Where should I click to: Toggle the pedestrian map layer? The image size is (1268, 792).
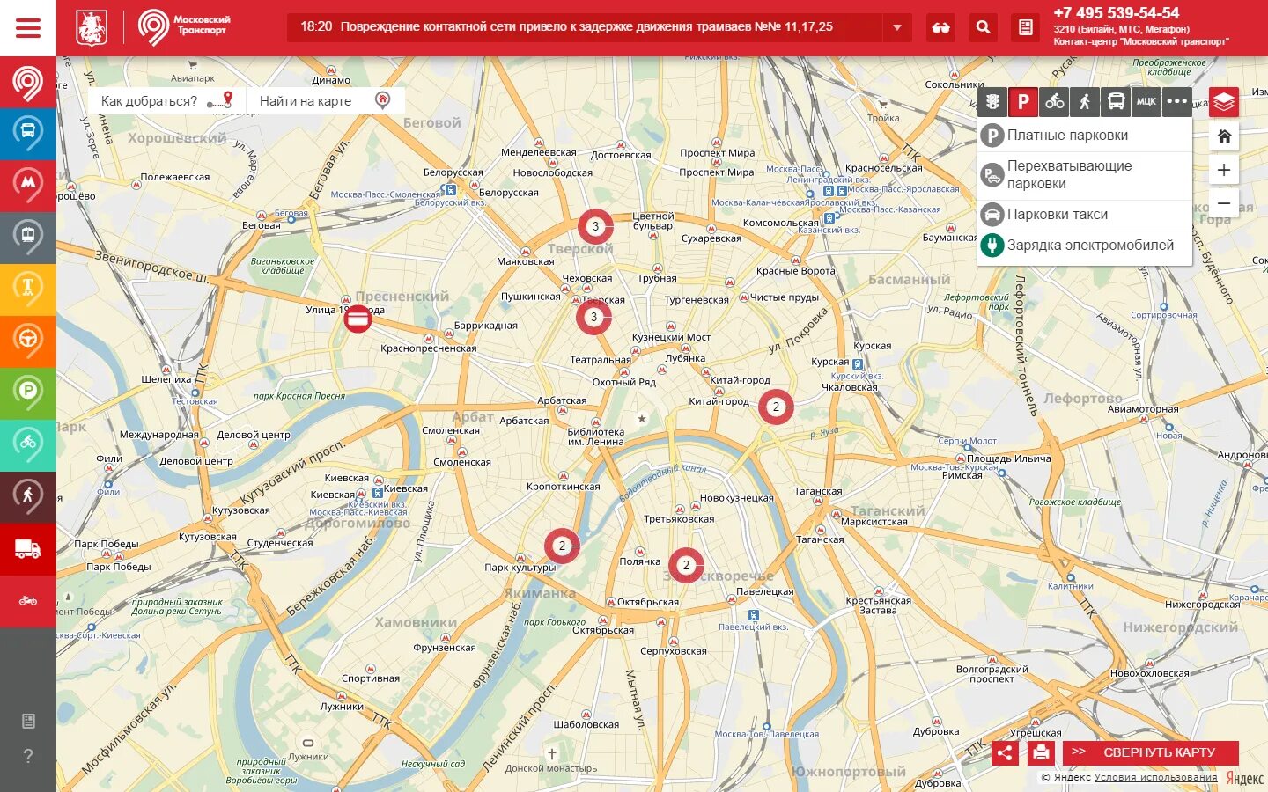[1085, 102]
